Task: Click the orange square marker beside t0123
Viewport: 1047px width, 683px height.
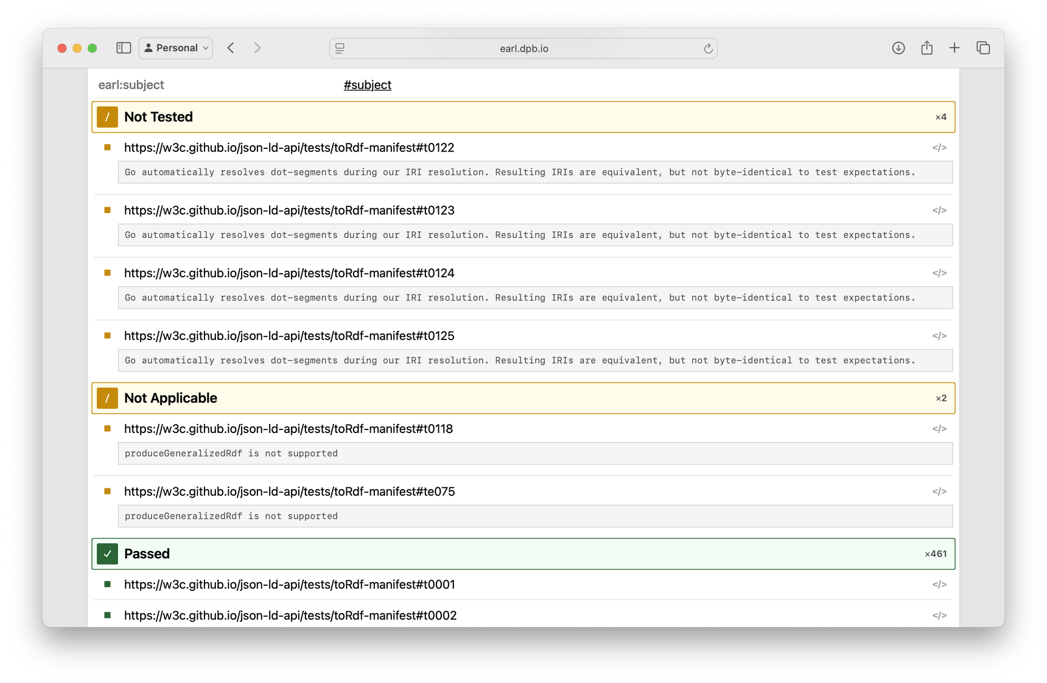Action: [x=108, y=210]
